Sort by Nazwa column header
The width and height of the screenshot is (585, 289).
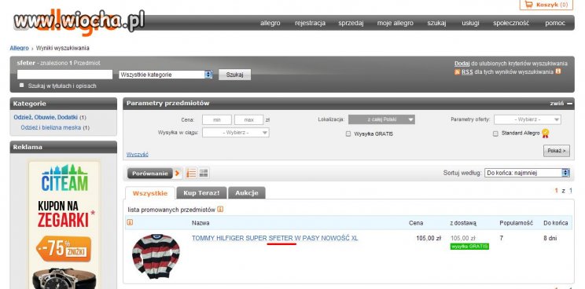201,223
